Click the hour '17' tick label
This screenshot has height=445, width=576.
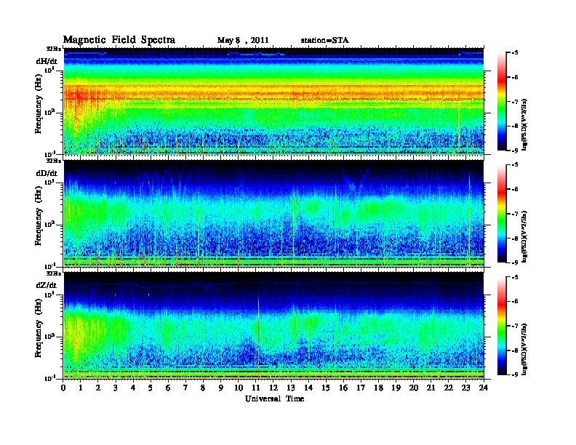(361, 388)
